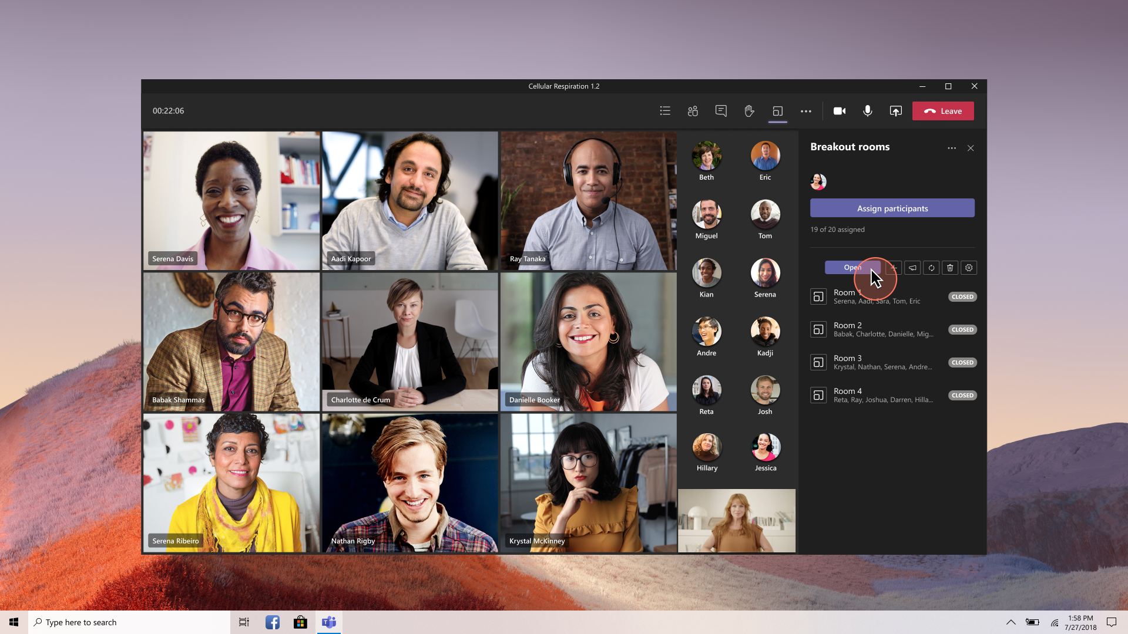Open the participants list icon
The image size is (1128, 634).
pyautogui.click(x=693, y=111)
